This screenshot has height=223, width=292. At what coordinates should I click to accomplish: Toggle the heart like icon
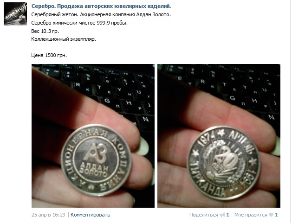(x=271, y=215)
